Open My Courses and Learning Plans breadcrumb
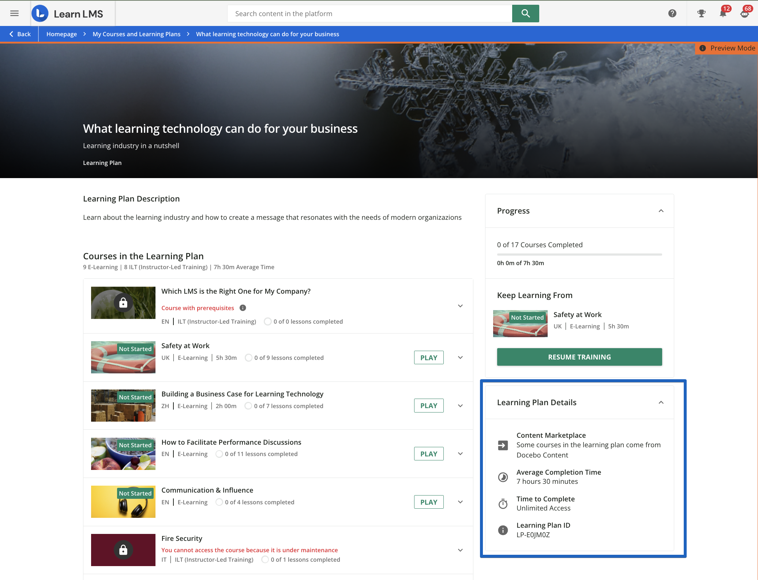 tap(136, 34)
